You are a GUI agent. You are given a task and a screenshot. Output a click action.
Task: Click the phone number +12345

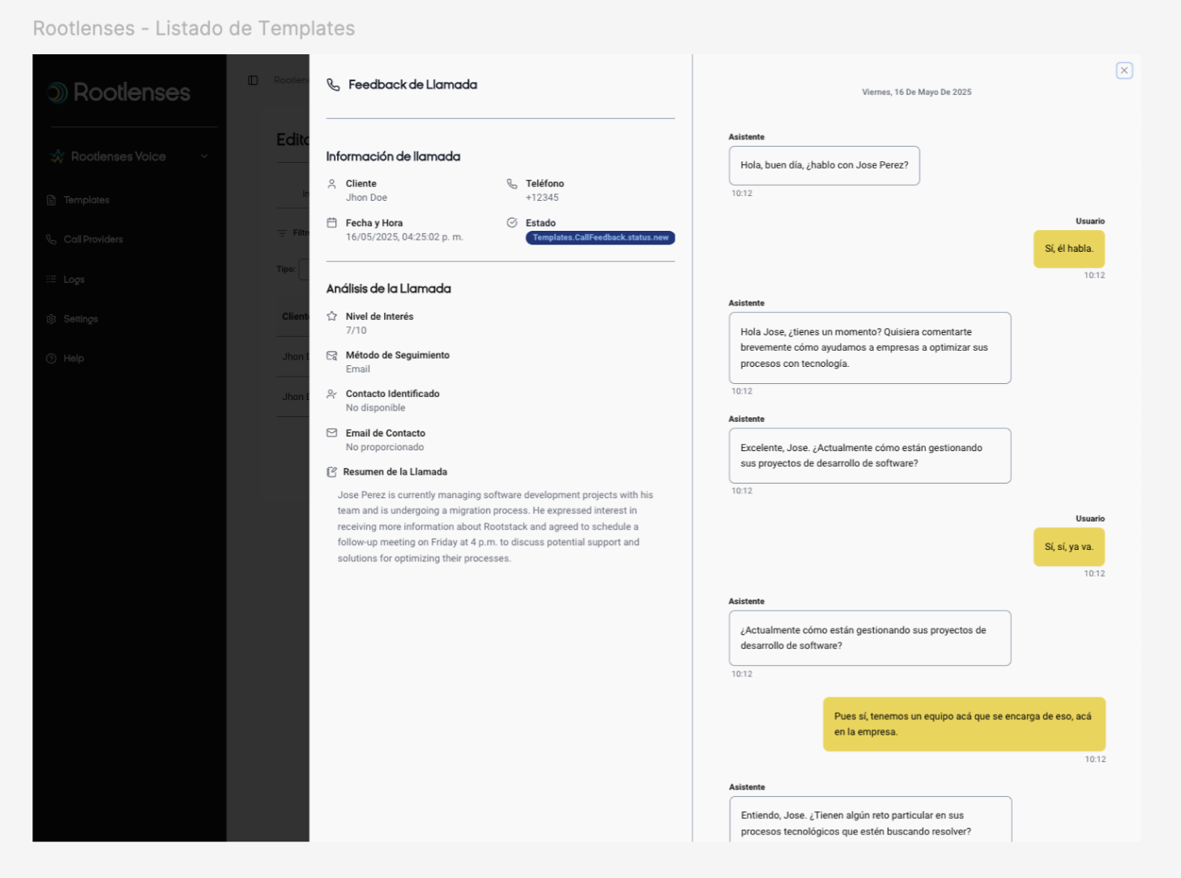[x=542, y=198]
